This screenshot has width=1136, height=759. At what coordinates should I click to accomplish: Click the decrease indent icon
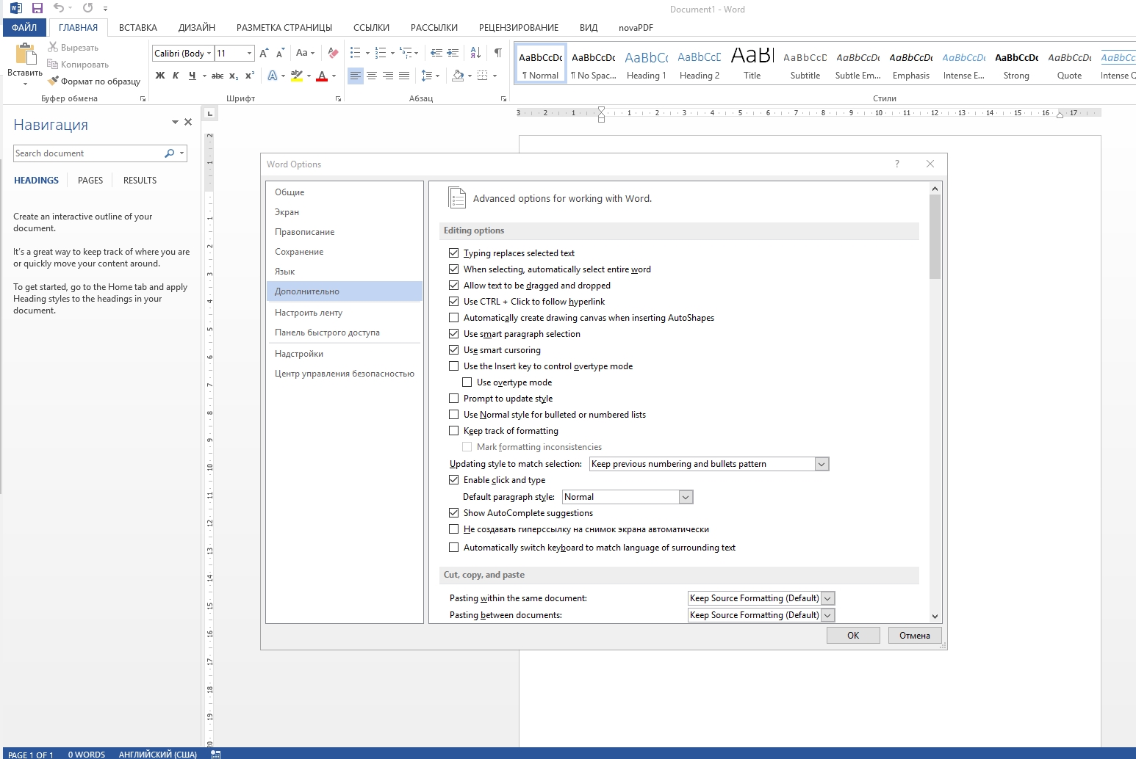pos(436,53)
